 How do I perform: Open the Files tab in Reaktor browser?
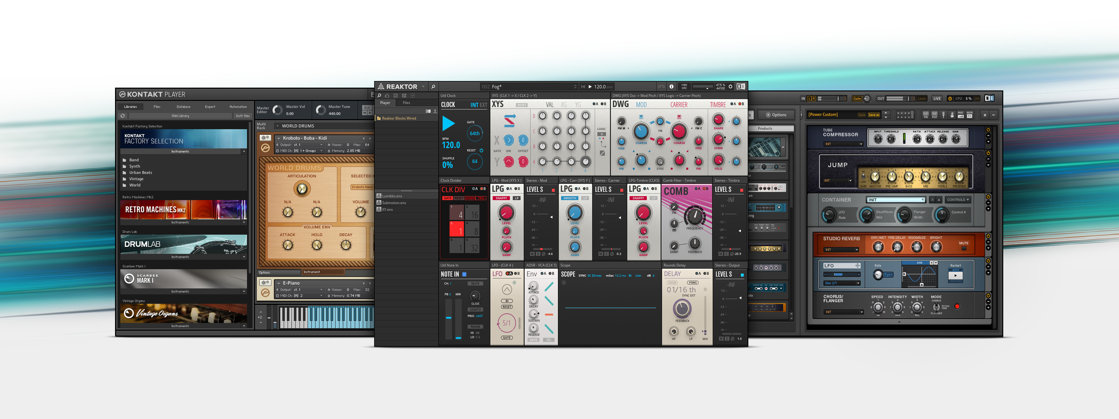point(406,103)
